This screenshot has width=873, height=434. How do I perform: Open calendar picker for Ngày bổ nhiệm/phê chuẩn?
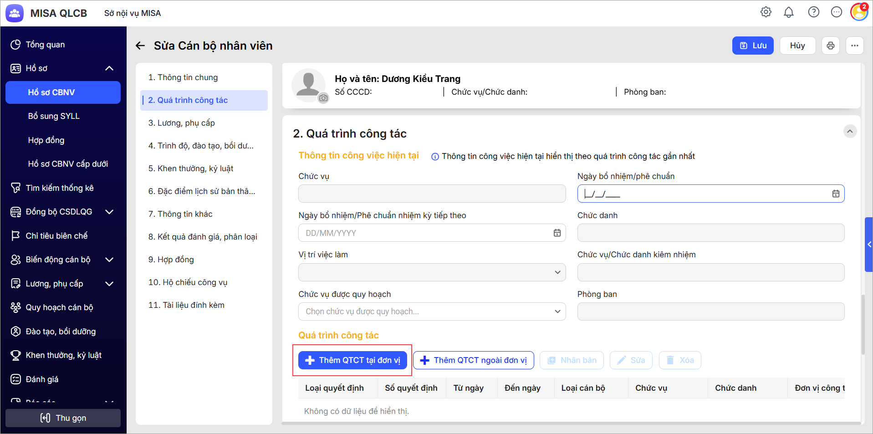click(x=836, y=194)
